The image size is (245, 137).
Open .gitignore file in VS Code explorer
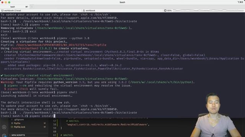19,119
